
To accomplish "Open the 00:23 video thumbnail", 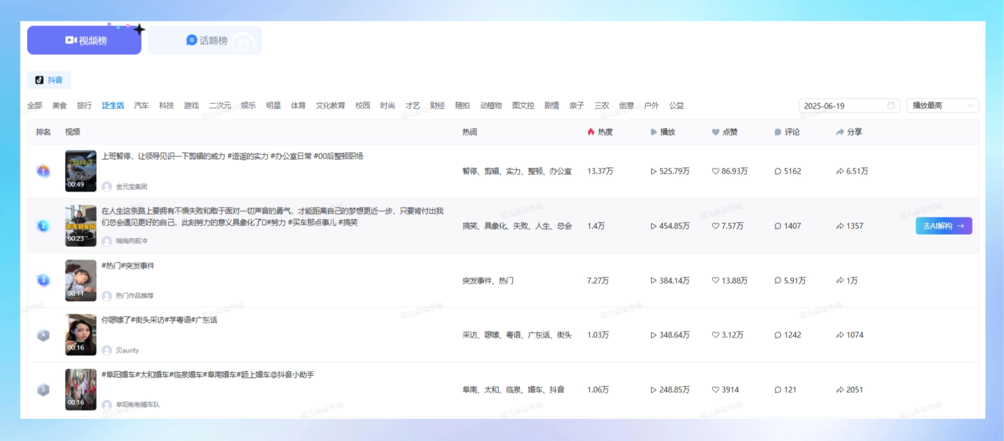I will click(81, 225).
